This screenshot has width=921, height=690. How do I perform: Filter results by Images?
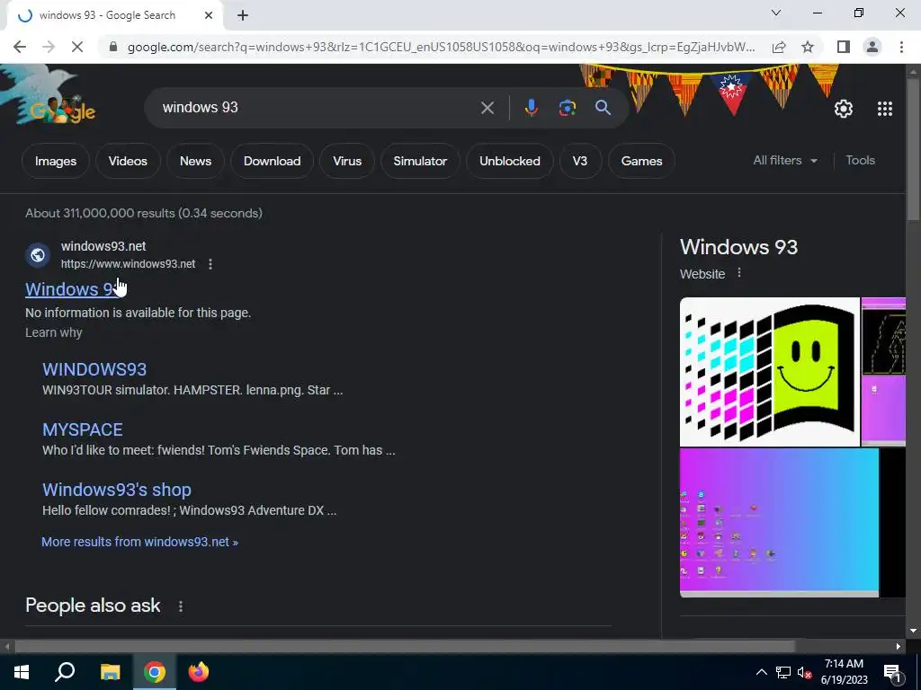[56, 161]
